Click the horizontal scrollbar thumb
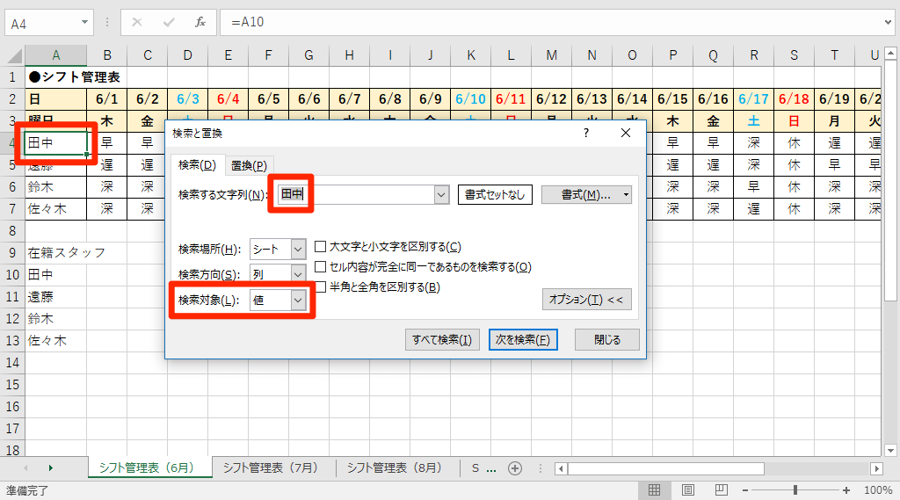This screenshot has height=500, width=900. 666,469
